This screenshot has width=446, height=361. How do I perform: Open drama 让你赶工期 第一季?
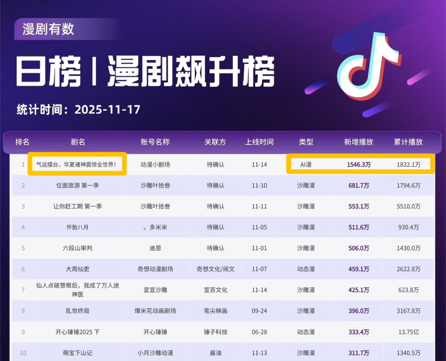(78, 206)
